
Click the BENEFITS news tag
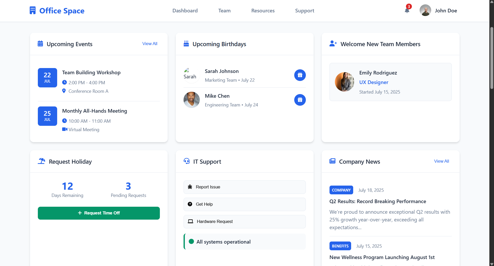[x=340, y=246]
